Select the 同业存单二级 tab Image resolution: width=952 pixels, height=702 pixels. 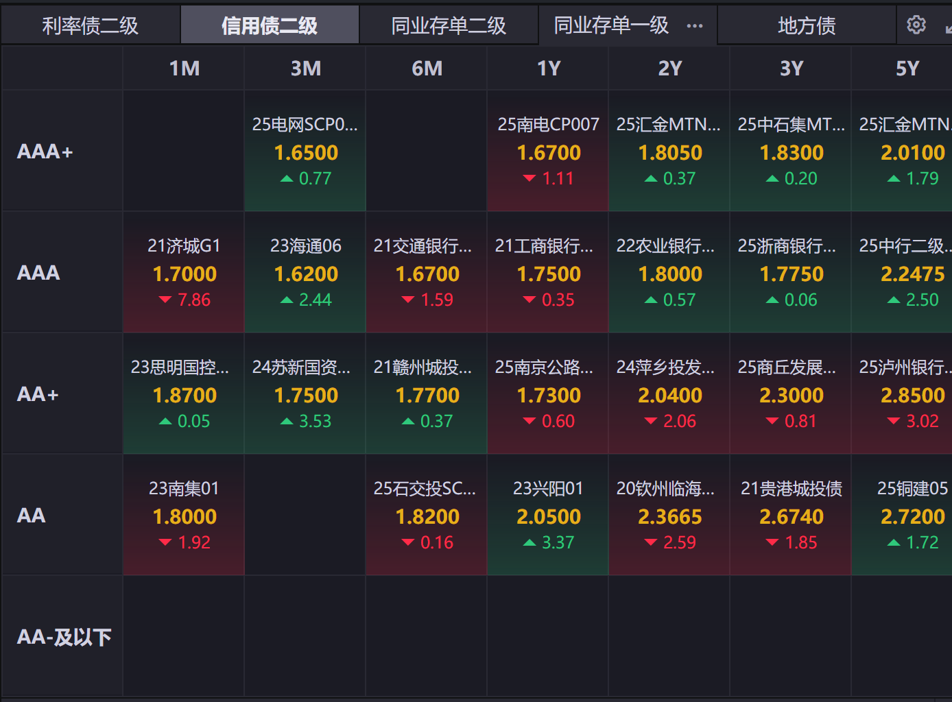coord(449,26)
